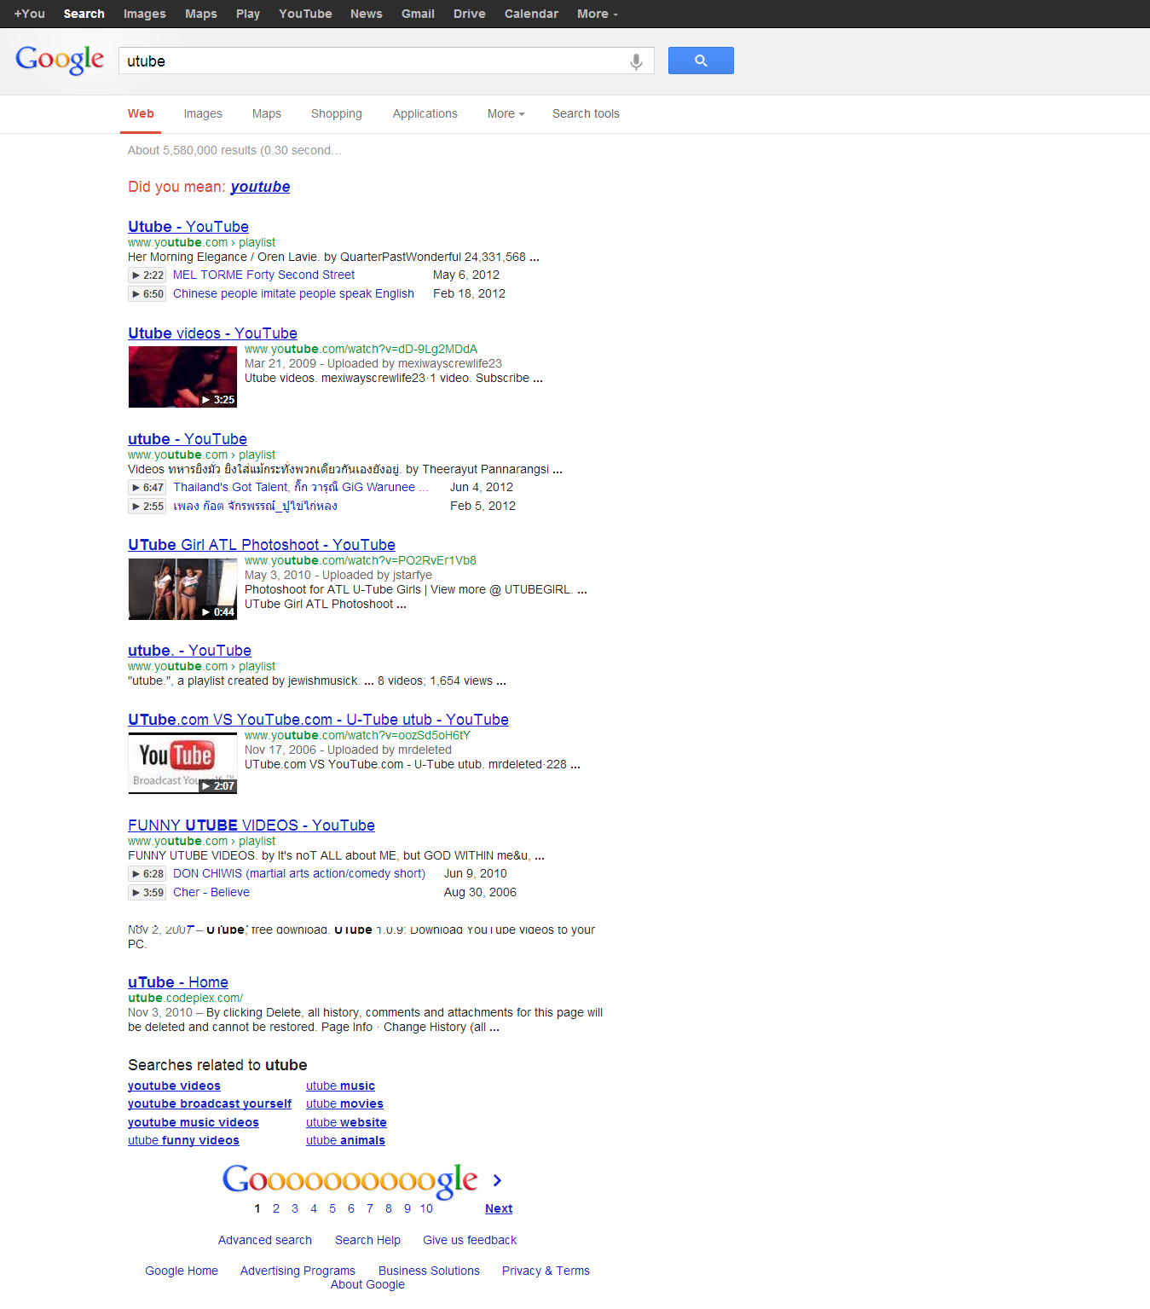1150x1309 pixels.
Task: Open Advanced search
Action: pyautogui.click(x=265, y=1240)
